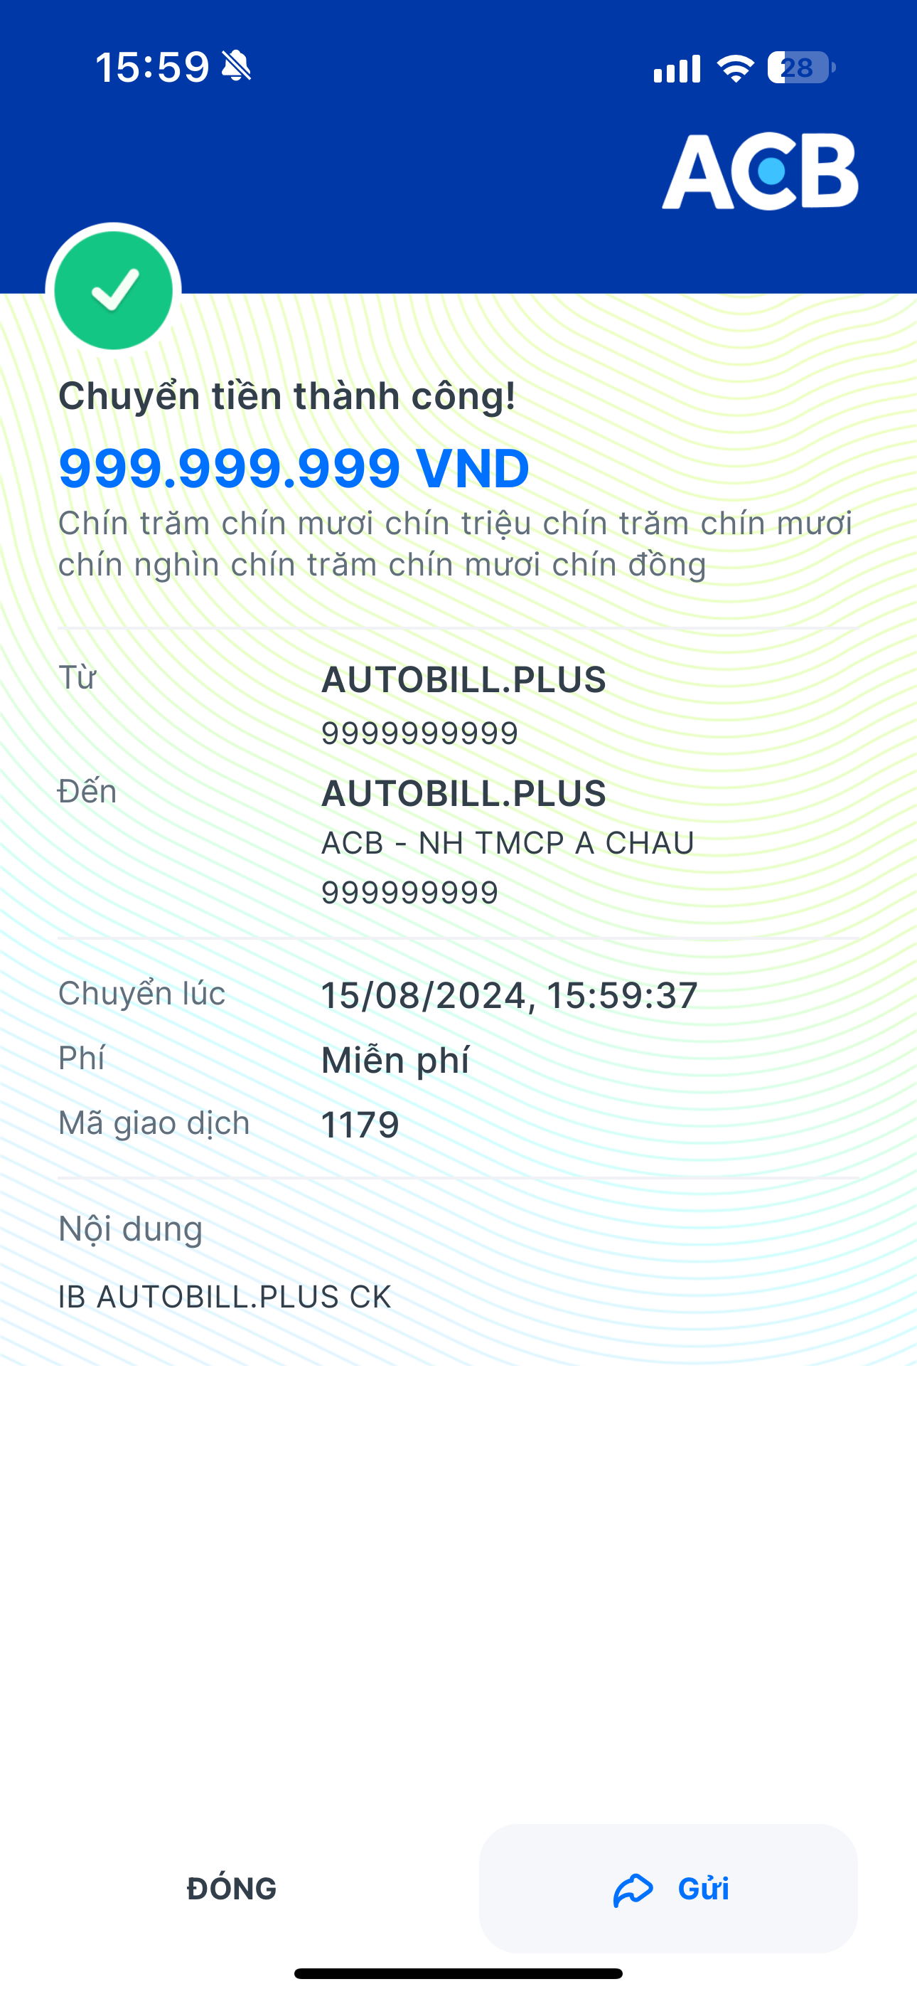This screenshot has height=1989, width=917.
Task: Tap the 15:59 clock in status bar
Action: pyautogui.click(x=152, y=67)
